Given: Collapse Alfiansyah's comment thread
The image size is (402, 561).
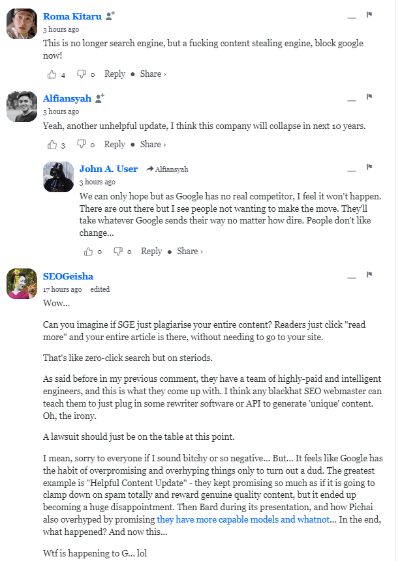Looking at the screenshot, I should point(352,100).
